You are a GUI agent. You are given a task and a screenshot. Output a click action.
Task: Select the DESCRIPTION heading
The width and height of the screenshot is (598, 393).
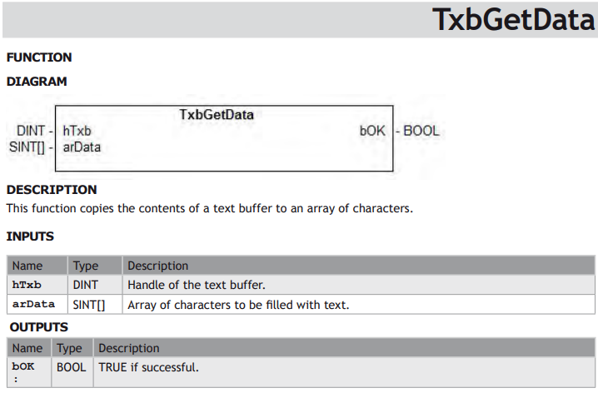pos(52,190)
